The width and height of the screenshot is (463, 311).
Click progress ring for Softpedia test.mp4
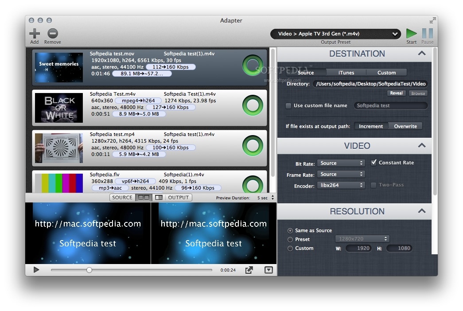(x=253, y=145)
